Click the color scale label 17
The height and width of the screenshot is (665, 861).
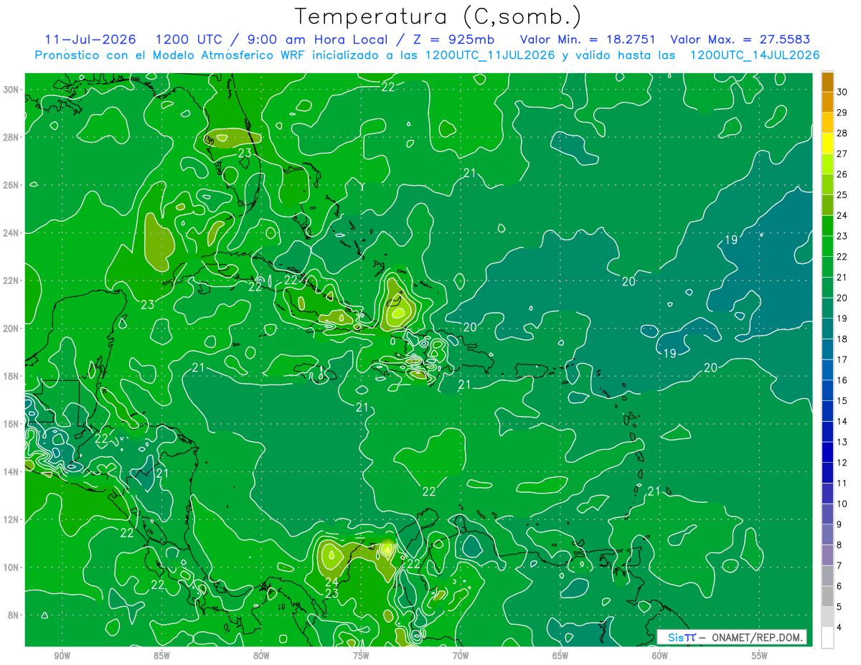click(842, 359)
